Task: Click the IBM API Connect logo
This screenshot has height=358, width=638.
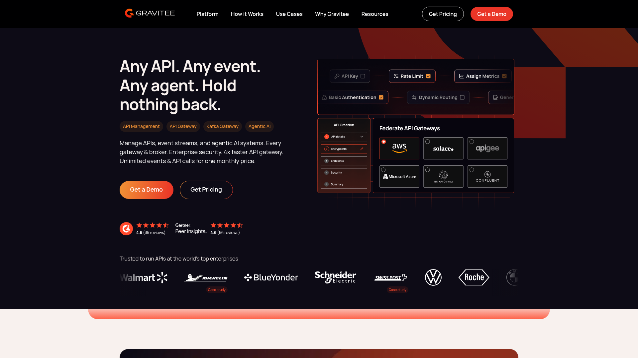Action: point(443,176)
